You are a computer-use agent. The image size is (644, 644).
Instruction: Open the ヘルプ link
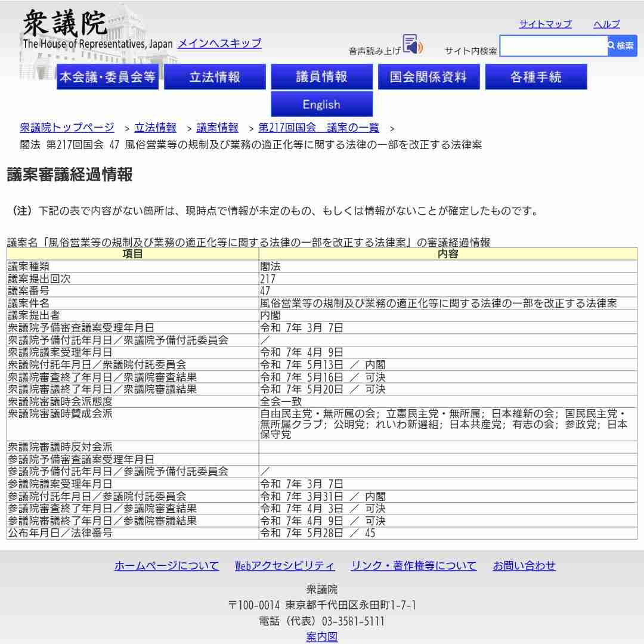pos(606,24)
